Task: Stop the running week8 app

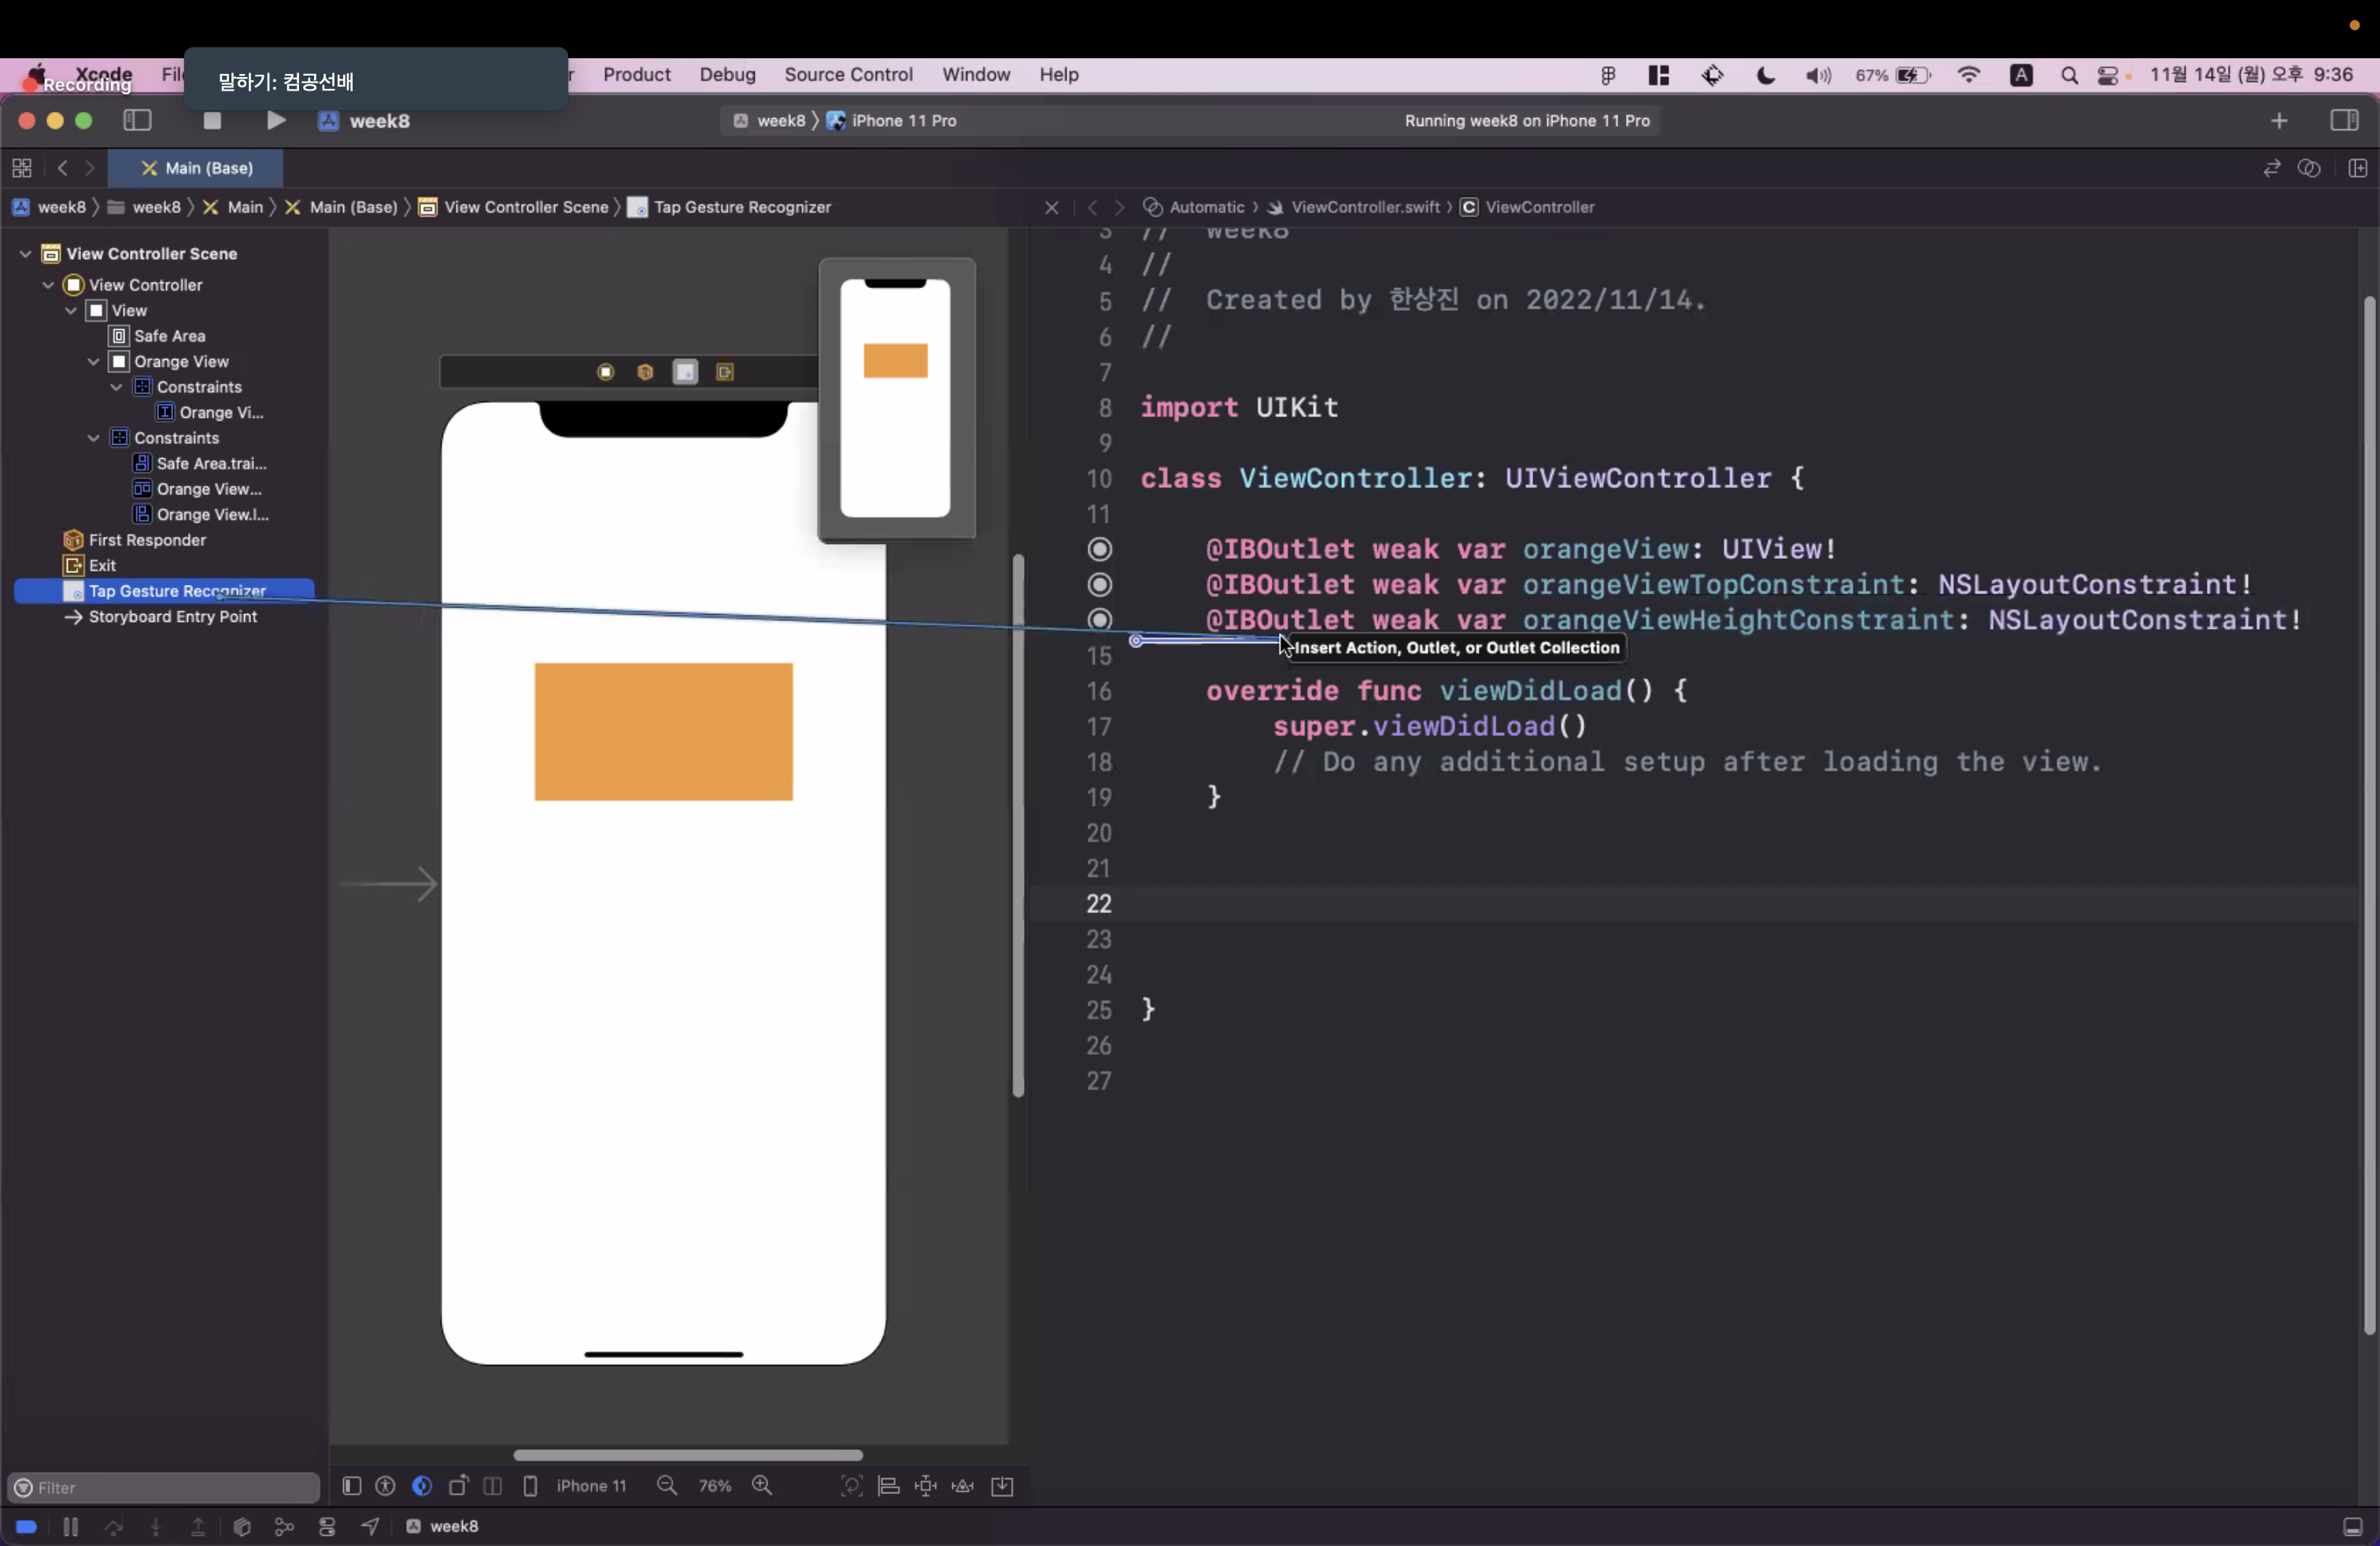Action: tap(212, 121)
